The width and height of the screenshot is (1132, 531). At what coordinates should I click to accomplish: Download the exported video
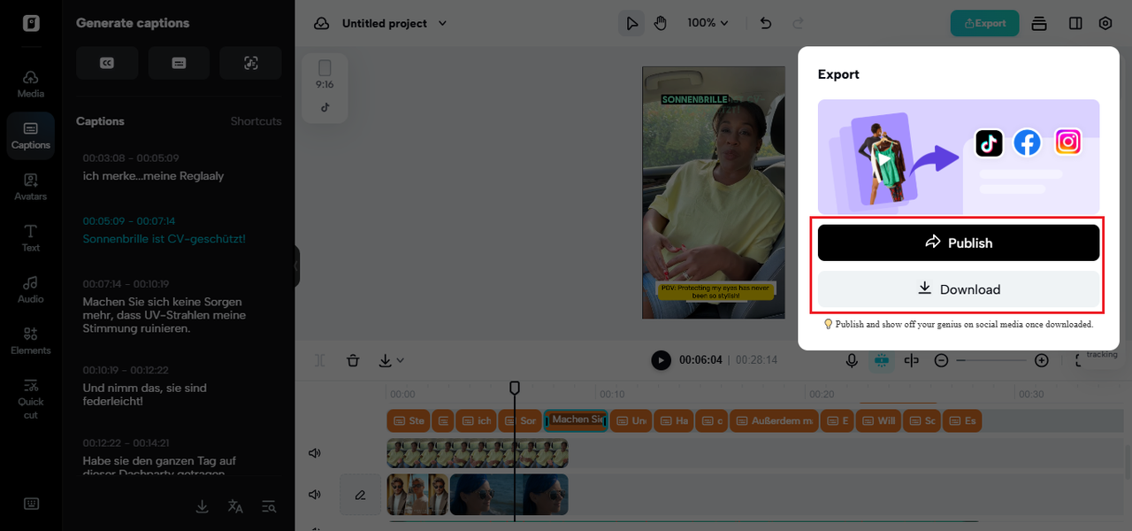958,289
